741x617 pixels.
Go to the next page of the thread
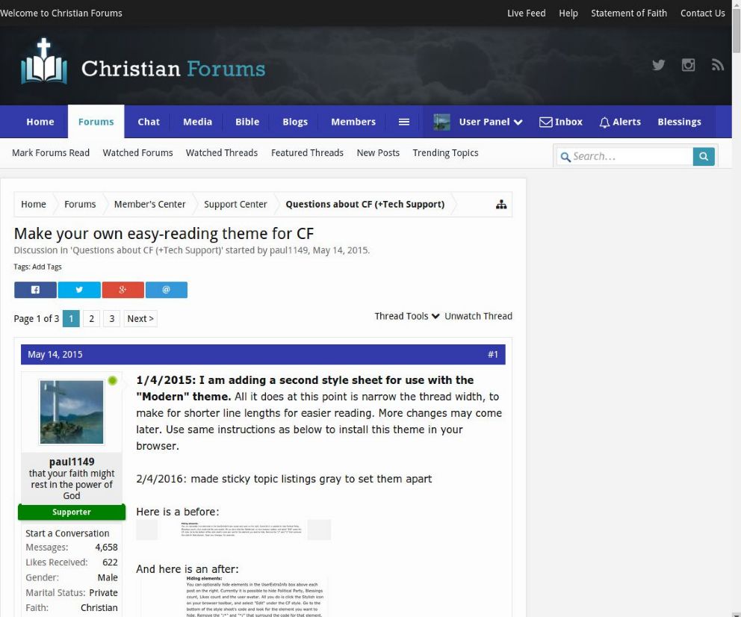point(140,318)
